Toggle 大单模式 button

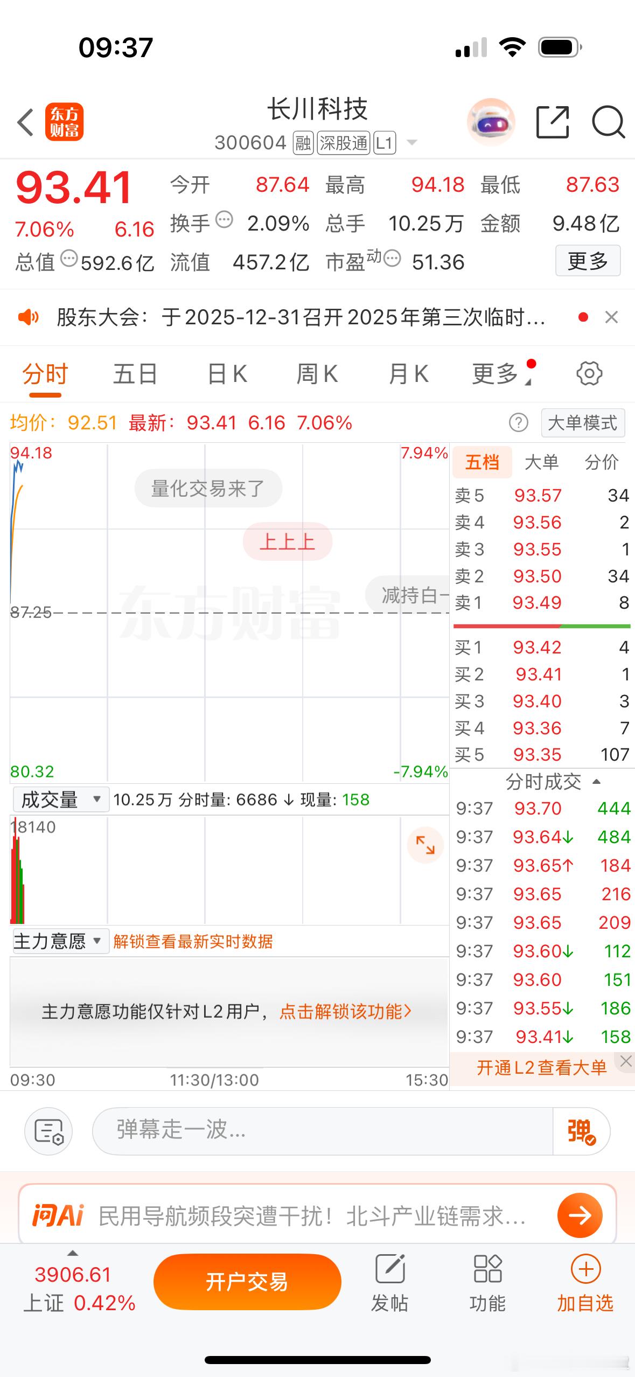pos(583,423)
